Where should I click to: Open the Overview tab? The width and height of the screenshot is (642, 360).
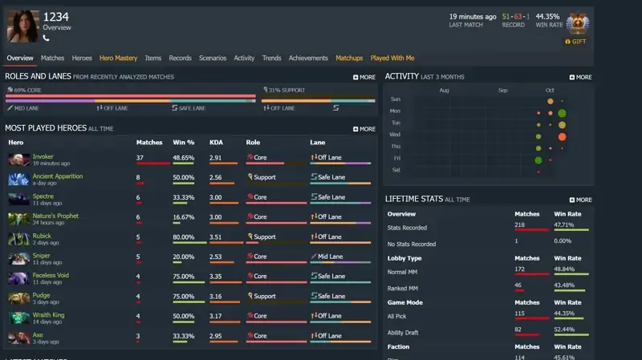20,58
